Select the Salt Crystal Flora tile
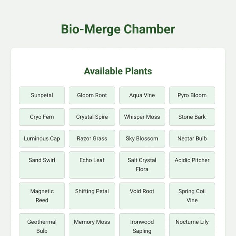The image size is (236, 236). pos(142,165)
